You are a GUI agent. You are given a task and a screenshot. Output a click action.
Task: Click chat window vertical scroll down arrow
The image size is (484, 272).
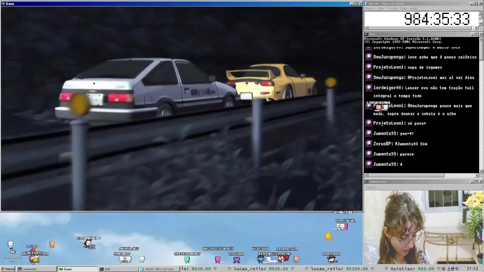[481, 171]
